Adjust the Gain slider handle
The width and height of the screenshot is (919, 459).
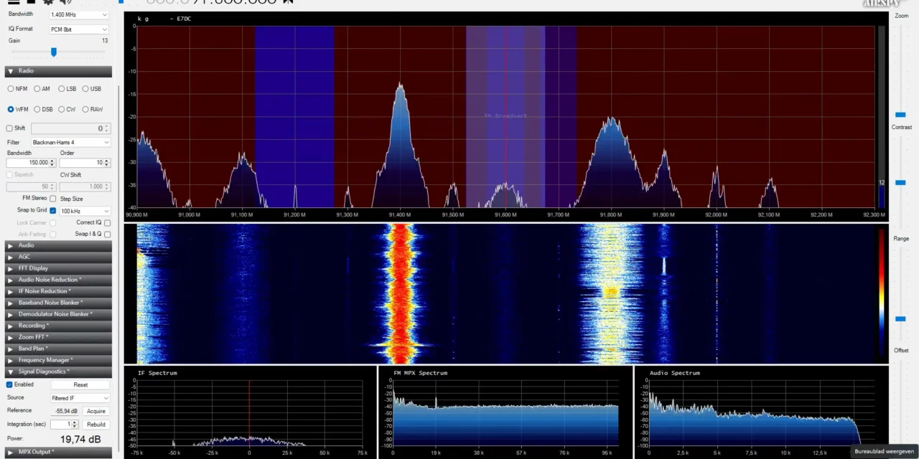coord(53,52)
